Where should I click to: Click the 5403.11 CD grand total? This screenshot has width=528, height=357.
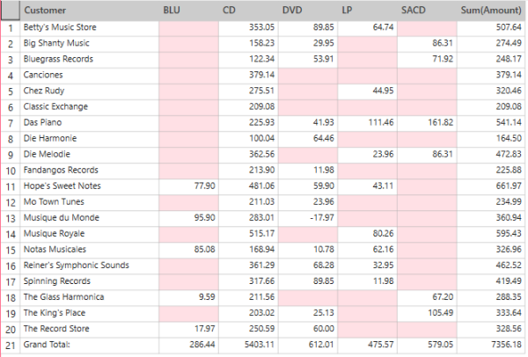coord(248,344)
